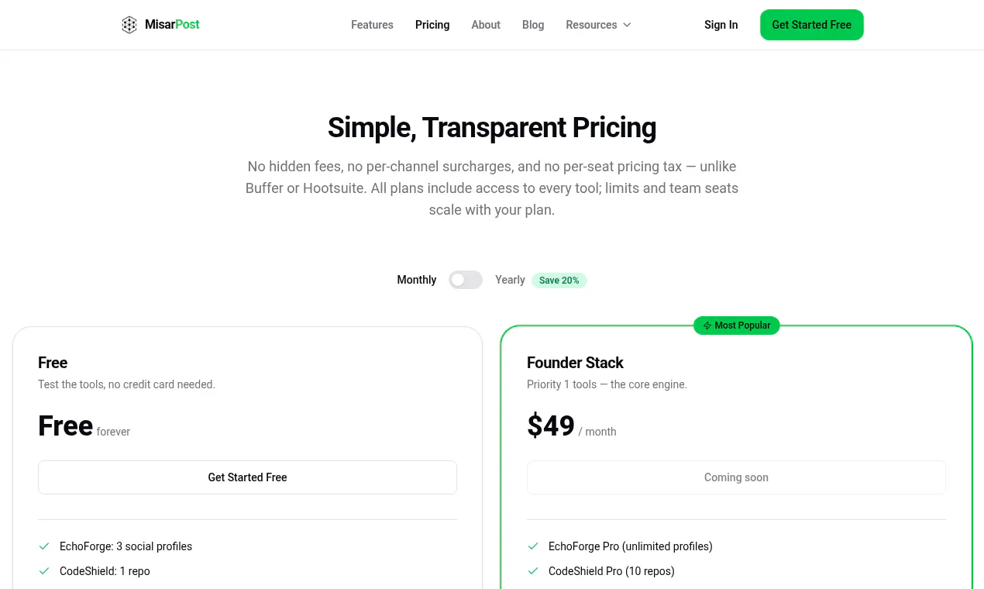Viewport: 984px width, 589px height.
Task: Expand the Resources dropdown menu
Action: pyautogui.click(x=598, y=25)
